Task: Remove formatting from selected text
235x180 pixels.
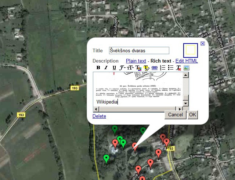Action: (x=178, y=68)
